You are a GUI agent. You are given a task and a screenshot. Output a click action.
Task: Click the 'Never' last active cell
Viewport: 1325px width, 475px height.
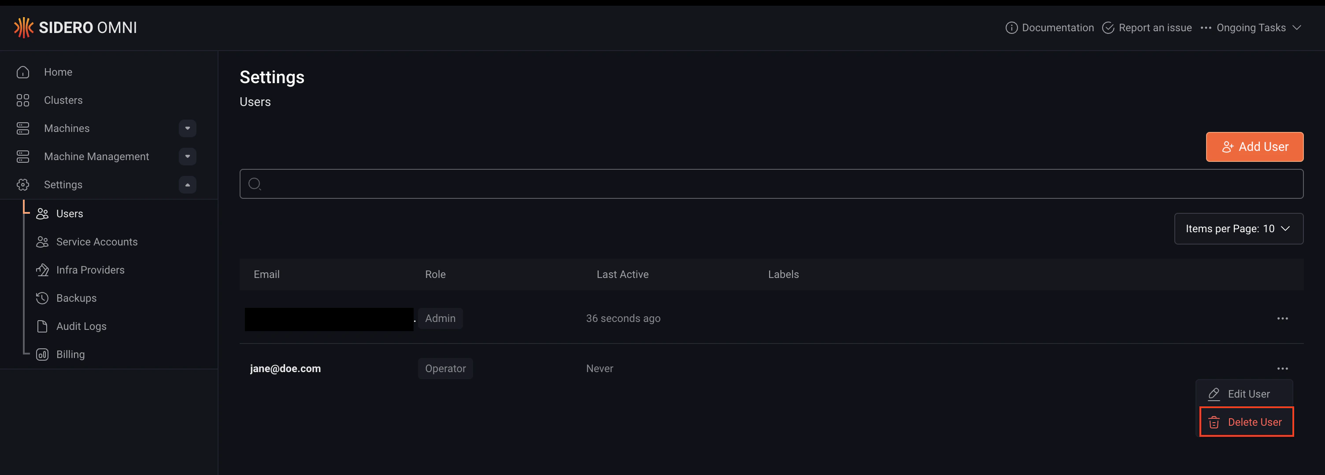pyautogui.click(x=600, y=369)
